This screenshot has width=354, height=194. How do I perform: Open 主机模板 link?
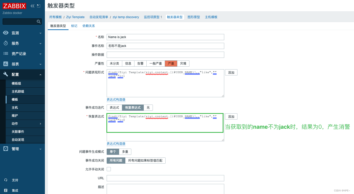click(211, 17)
